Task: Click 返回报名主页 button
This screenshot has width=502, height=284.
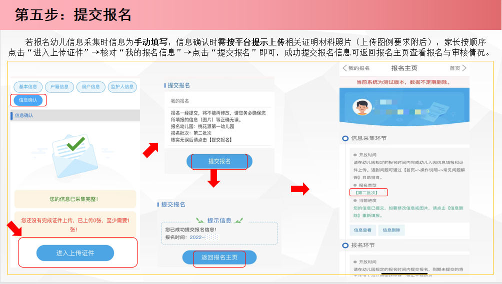Action: point(219,258)
